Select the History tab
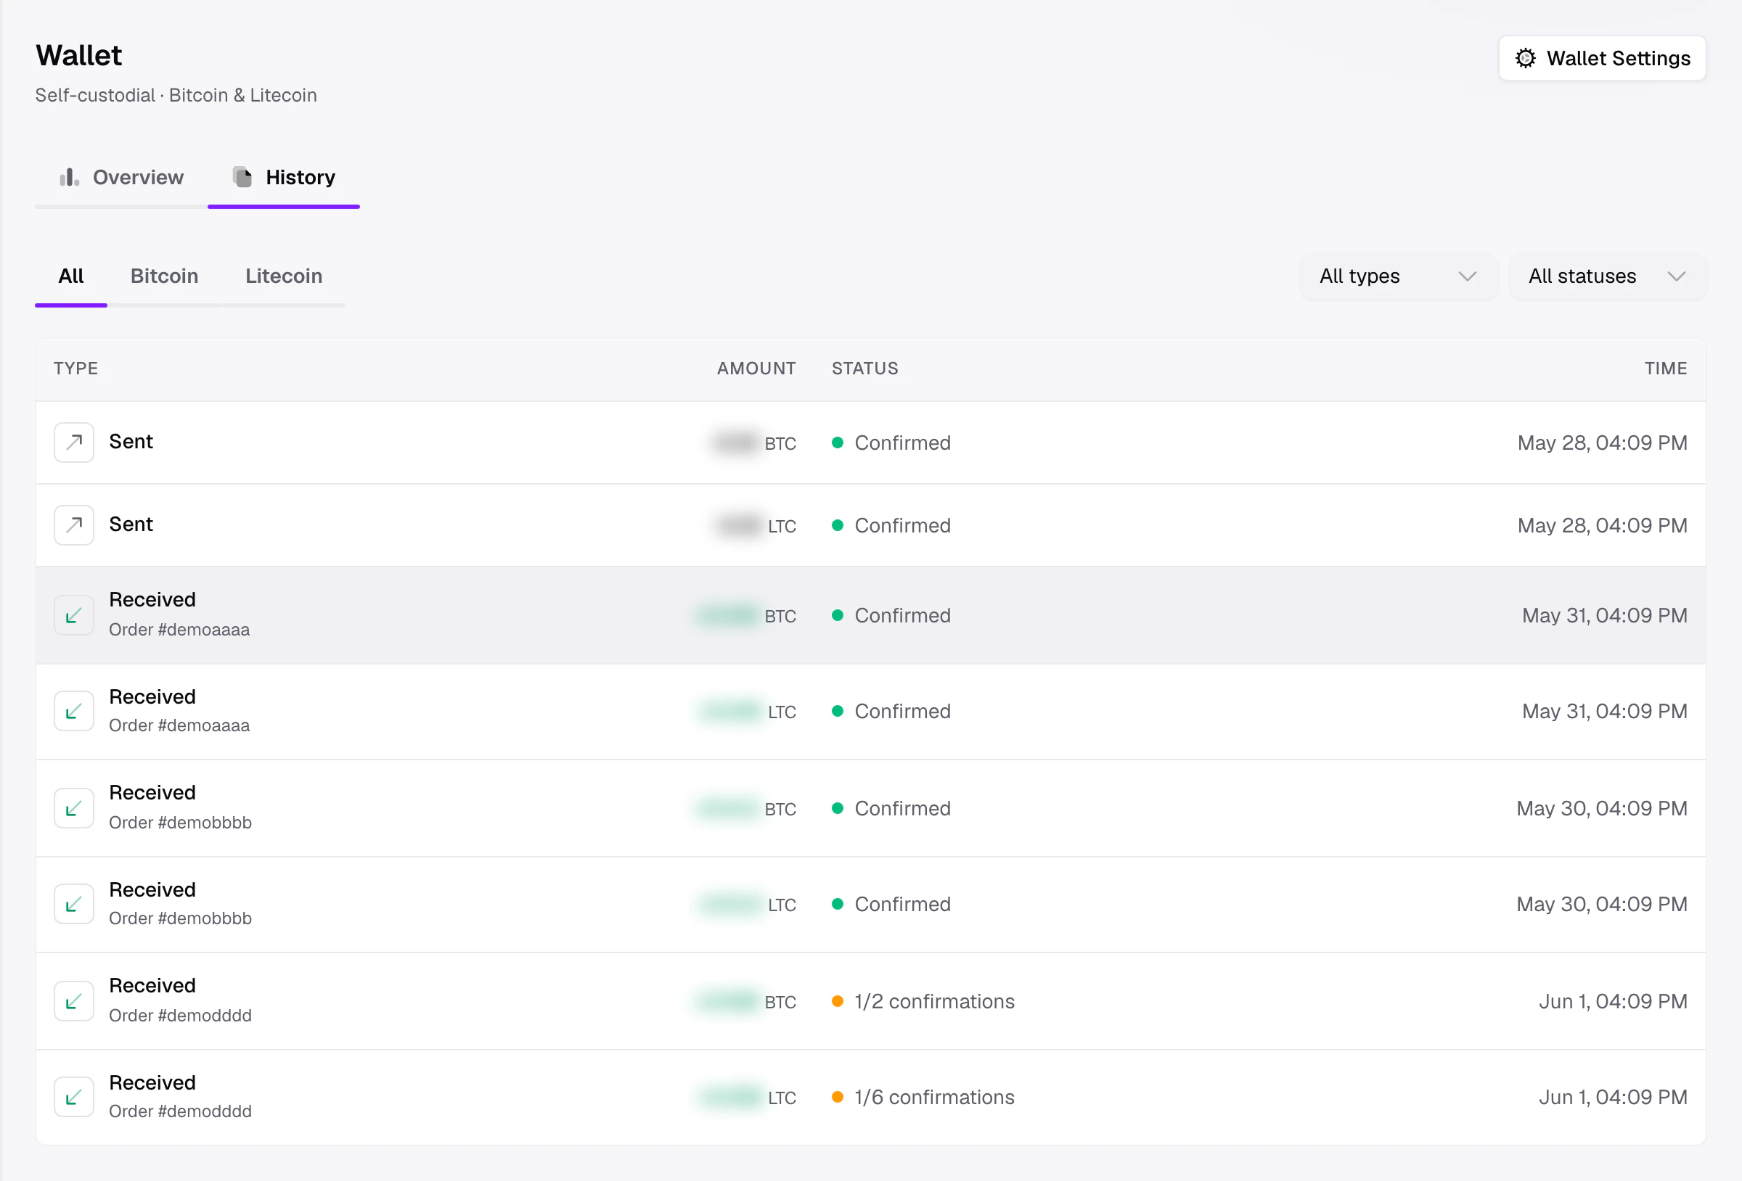 (x=284, y=178)
